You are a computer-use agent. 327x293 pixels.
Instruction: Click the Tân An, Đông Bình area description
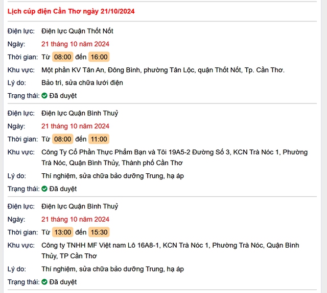[163, 70]
